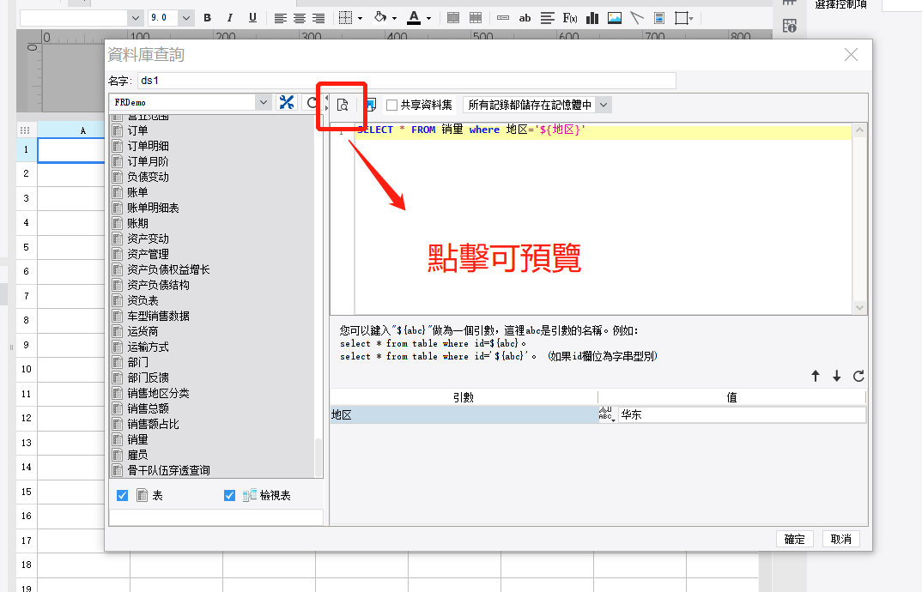Select the 销量 table
The width and height of the screenshot is (922, 592).
coord(137,440)
